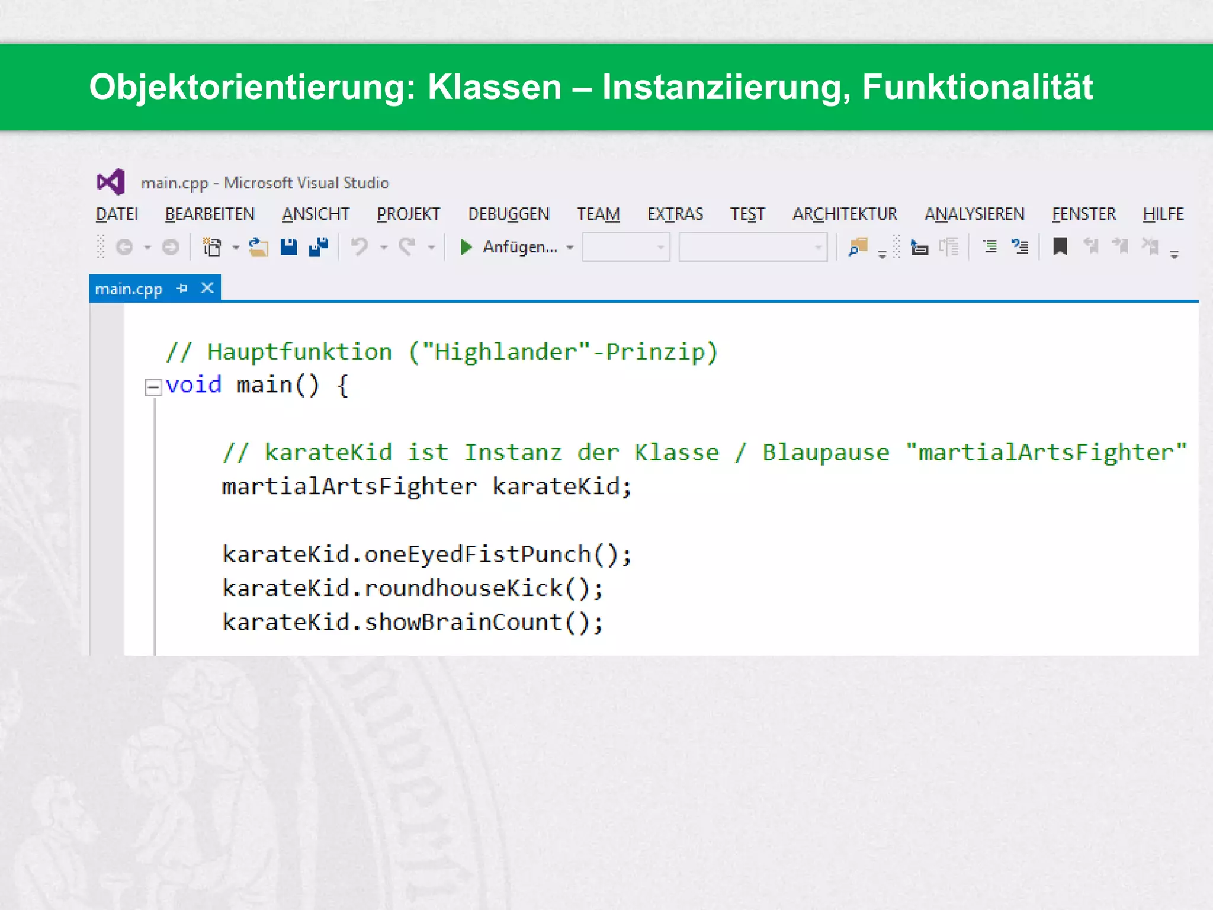Open the ANSICHT menu
This screenshot has height=910, width=1213.
(316, 214)
